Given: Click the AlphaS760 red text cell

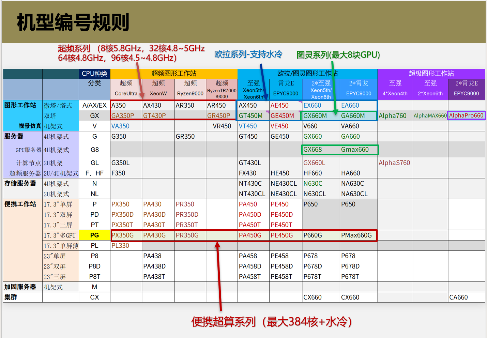Looking at the screenshot, I should point(394,163).
